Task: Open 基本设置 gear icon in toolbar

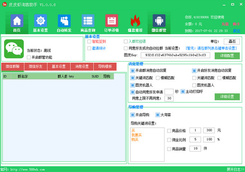Action: tap(40, 23)
